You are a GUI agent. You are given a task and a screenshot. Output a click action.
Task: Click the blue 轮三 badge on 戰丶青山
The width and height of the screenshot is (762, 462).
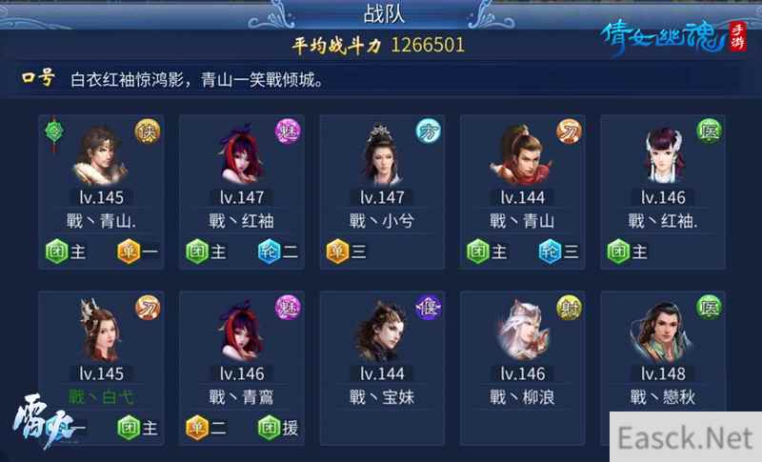pos(559,251)
